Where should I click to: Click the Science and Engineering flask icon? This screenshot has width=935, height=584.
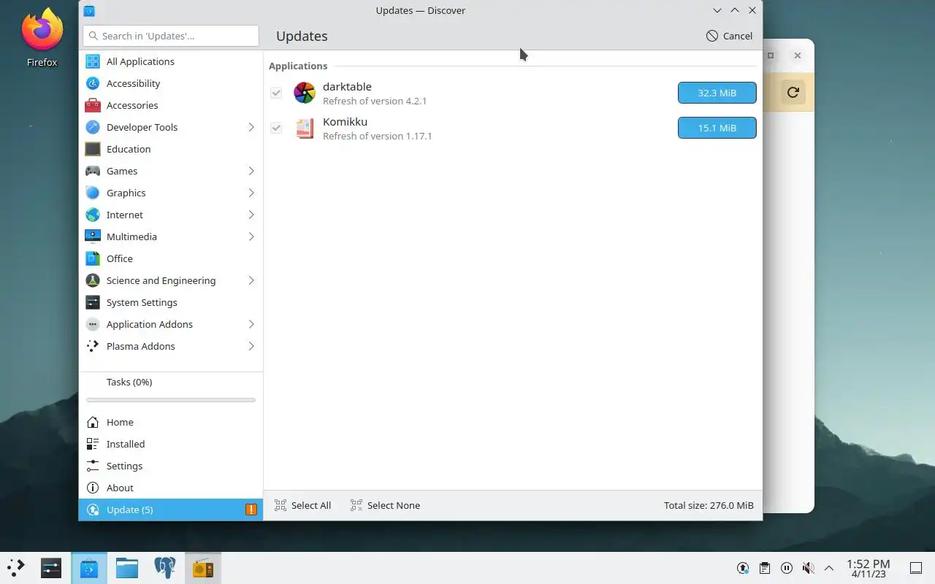pyautogui.click(x=93, y=280)
